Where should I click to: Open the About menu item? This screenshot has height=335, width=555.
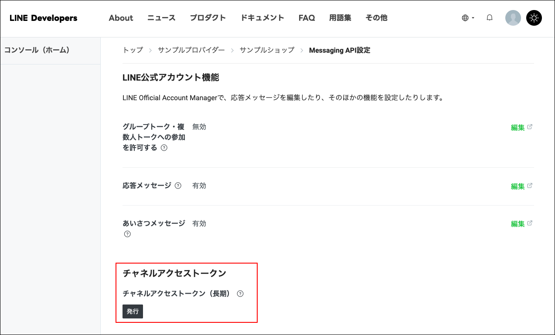coord(121,18)
